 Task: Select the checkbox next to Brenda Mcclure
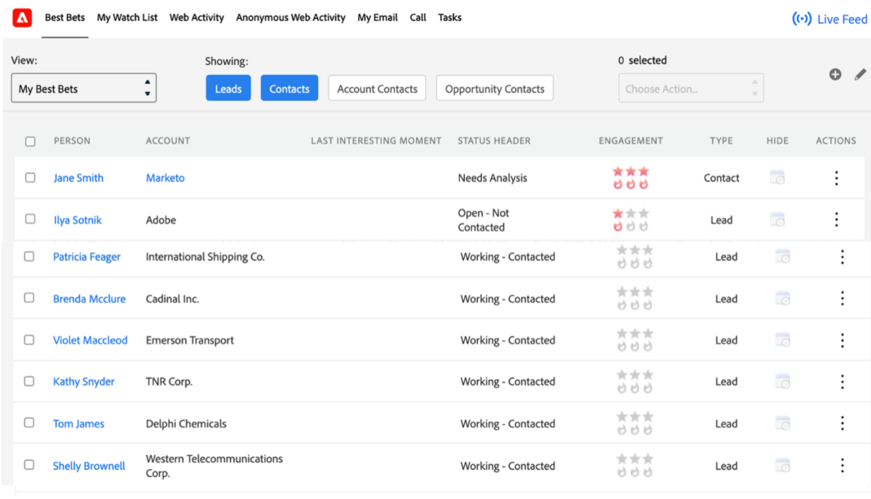click(x=29, y=298)
